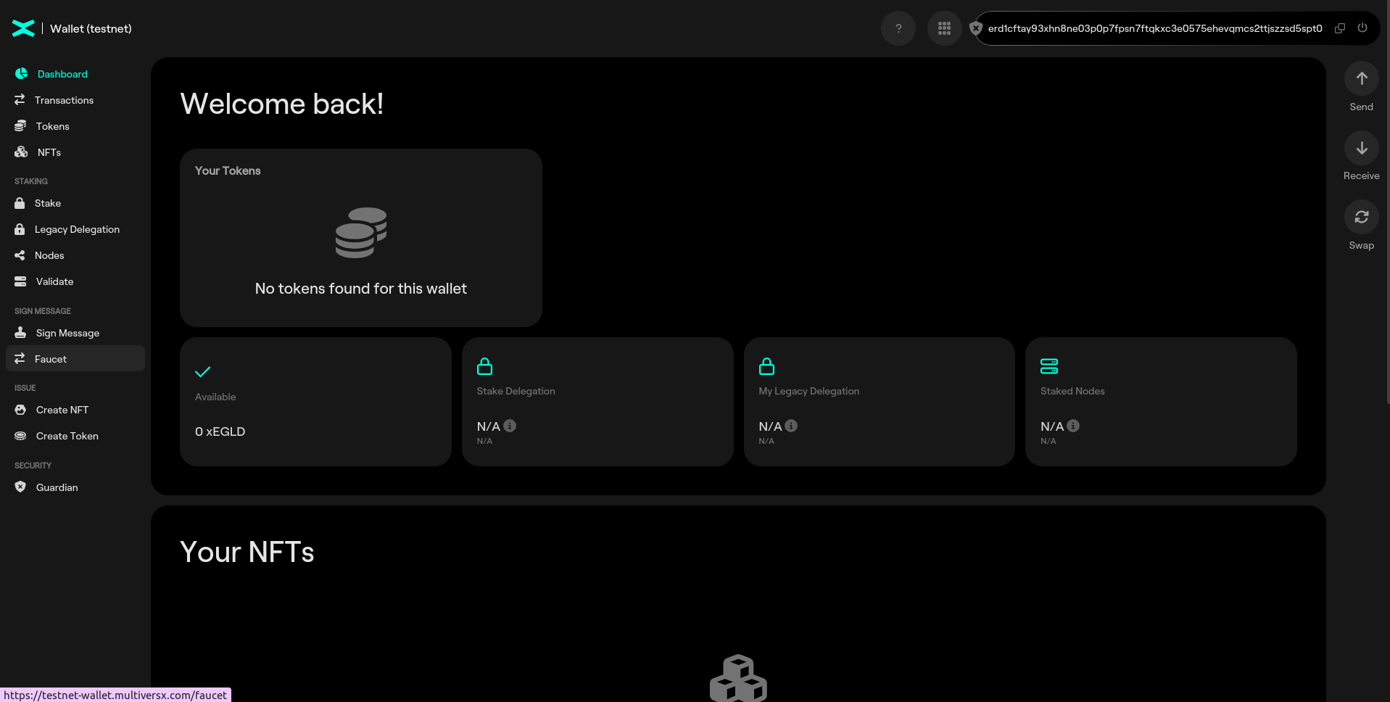Click the MultiversX logo

pyautogui.click(x=23, y=28)
